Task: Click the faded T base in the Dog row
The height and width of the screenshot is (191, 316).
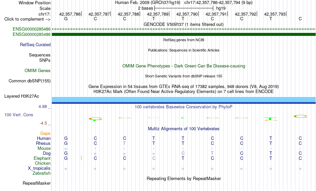Action: pos(212,153)
